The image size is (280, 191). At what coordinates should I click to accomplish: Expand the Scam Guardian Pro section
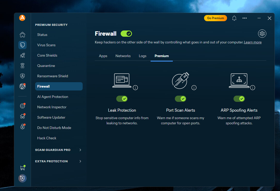click(x=58, y=150)
